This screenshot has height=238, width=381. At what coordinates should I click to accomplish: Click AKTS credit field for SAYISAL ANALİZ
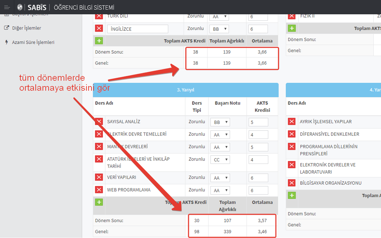(x=258, y=122)
